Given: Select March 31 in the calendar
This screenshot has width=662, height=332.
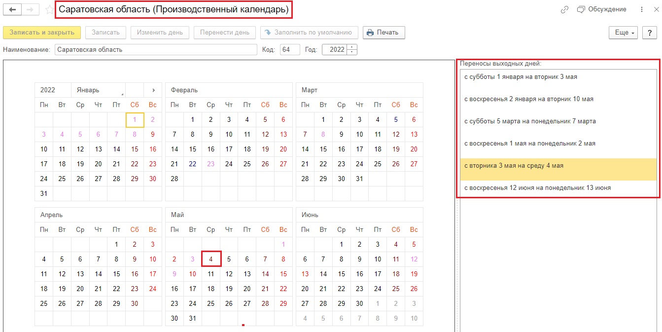Looking at the screenshot, I should 359,179.
